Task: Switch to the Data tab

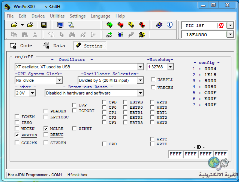Action: coord(54,46)
